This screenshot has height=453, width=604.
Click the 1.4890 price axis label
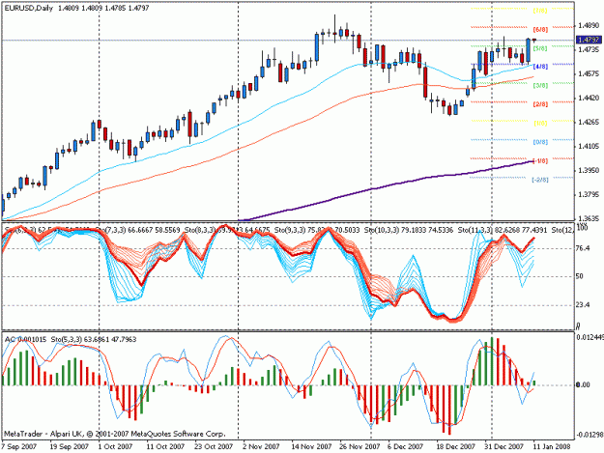589,26
